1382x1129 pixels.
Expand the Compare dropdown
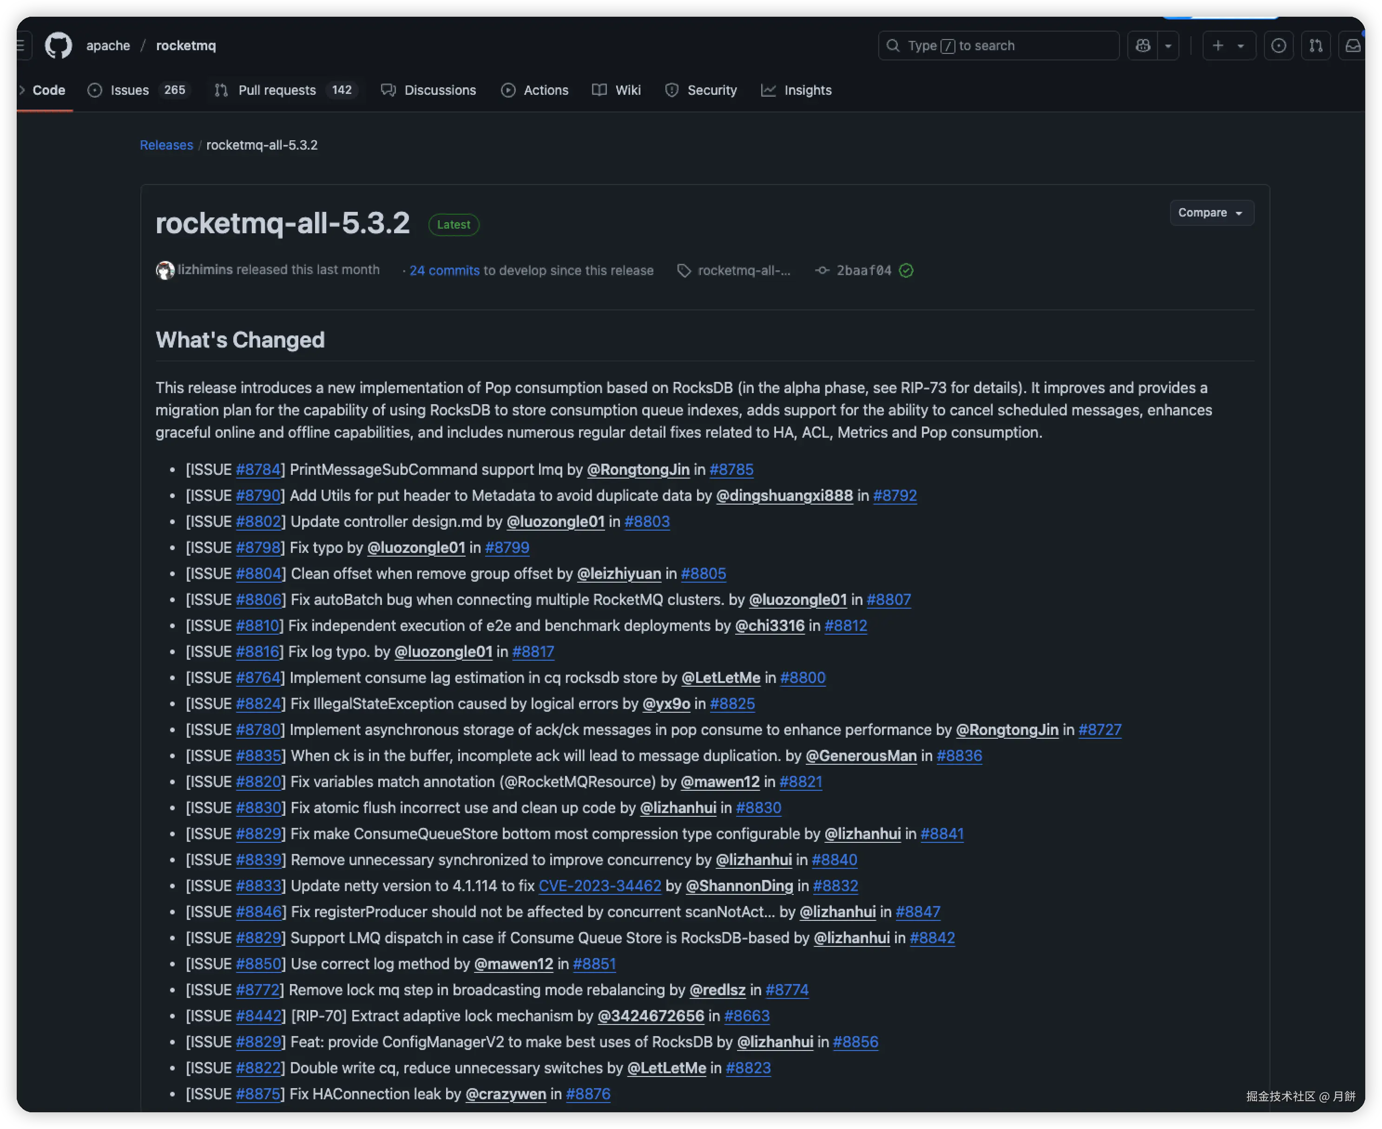[x=1211, y=213]
